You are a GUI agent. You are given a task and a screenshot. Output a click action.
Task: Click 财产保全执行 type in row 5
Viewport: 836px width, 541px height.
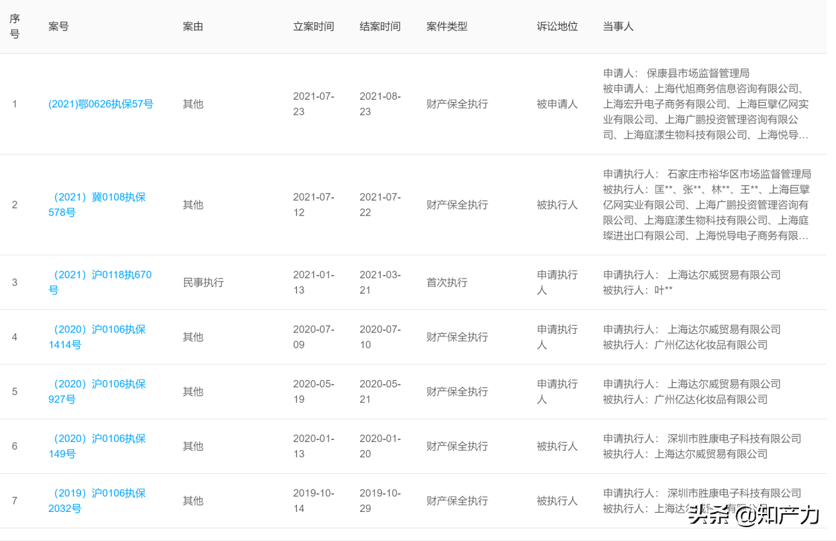click(457, 392)
